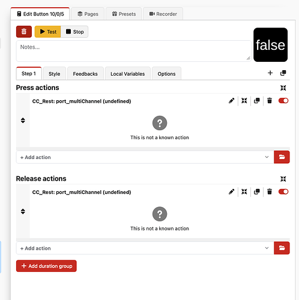Collapse all Release actions
This screenshot has width=299, height=300.
tap(283, 179)
